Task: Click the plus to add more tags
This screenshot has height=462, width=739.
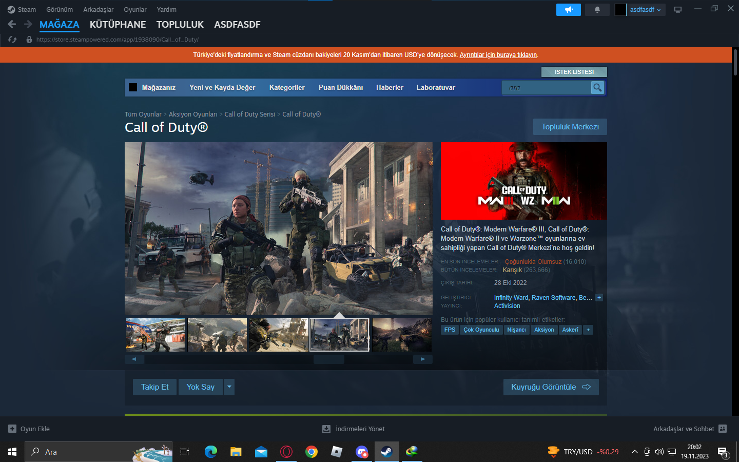Action: pyautogui.click(x=588, y=330)
